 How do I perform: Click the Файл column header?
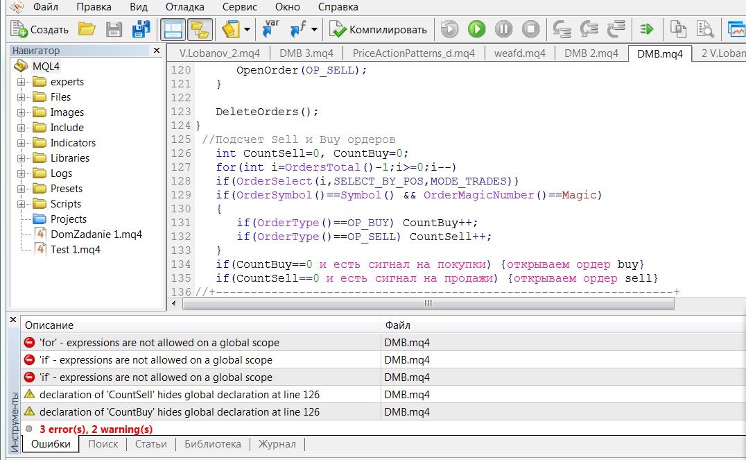pyautogui.click(x=563, y=325)
